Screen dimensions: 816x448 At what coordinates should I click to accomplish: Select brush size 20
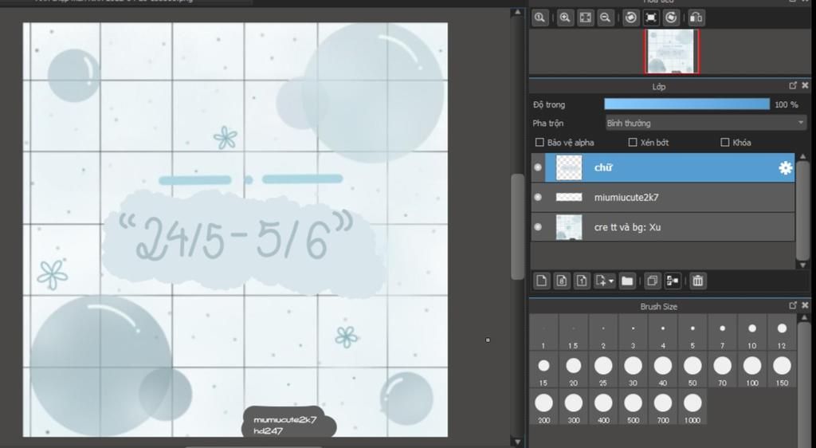pyautogui.click(x=573, y=369)
